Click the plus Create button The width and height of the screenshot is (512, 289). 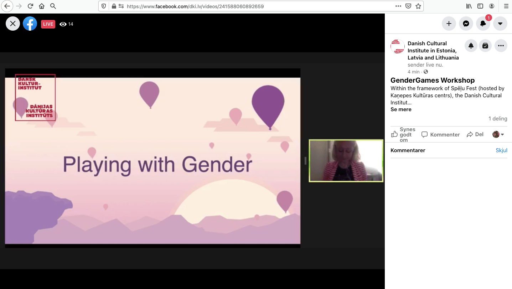[x=449, y=24]
